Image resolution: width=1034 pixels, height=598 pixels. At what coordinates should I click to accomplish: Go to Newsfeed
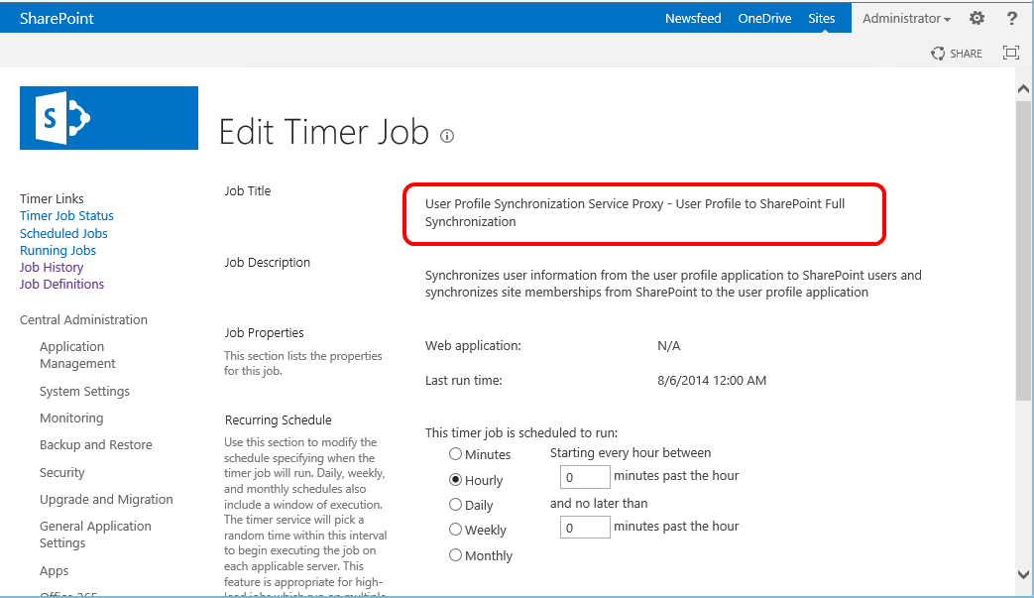pyautogui.click(x=692, y=19)
